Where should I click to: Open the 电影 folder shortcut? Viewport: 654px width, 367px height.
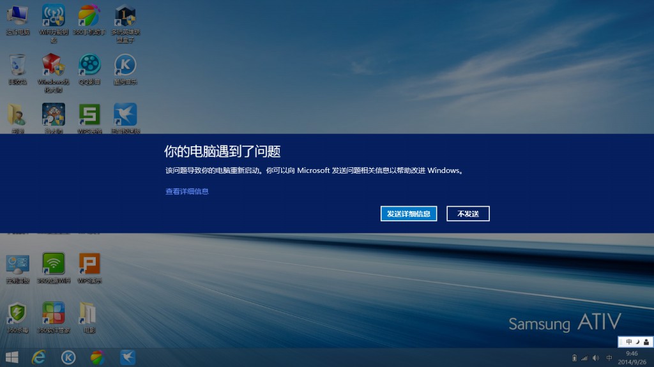click(89, 318)
